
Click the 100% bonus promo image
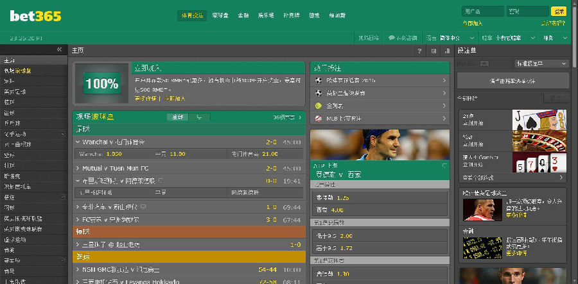click(x=101, y=83)
